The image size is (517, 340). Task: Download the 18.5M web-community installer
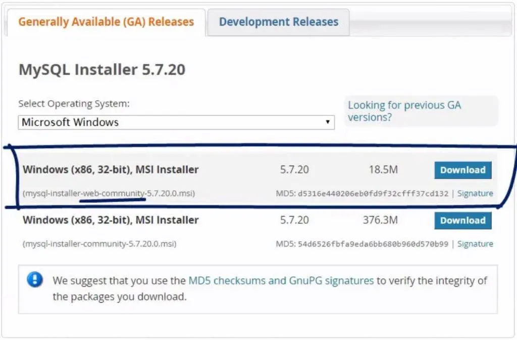click(x=462, y=170)
